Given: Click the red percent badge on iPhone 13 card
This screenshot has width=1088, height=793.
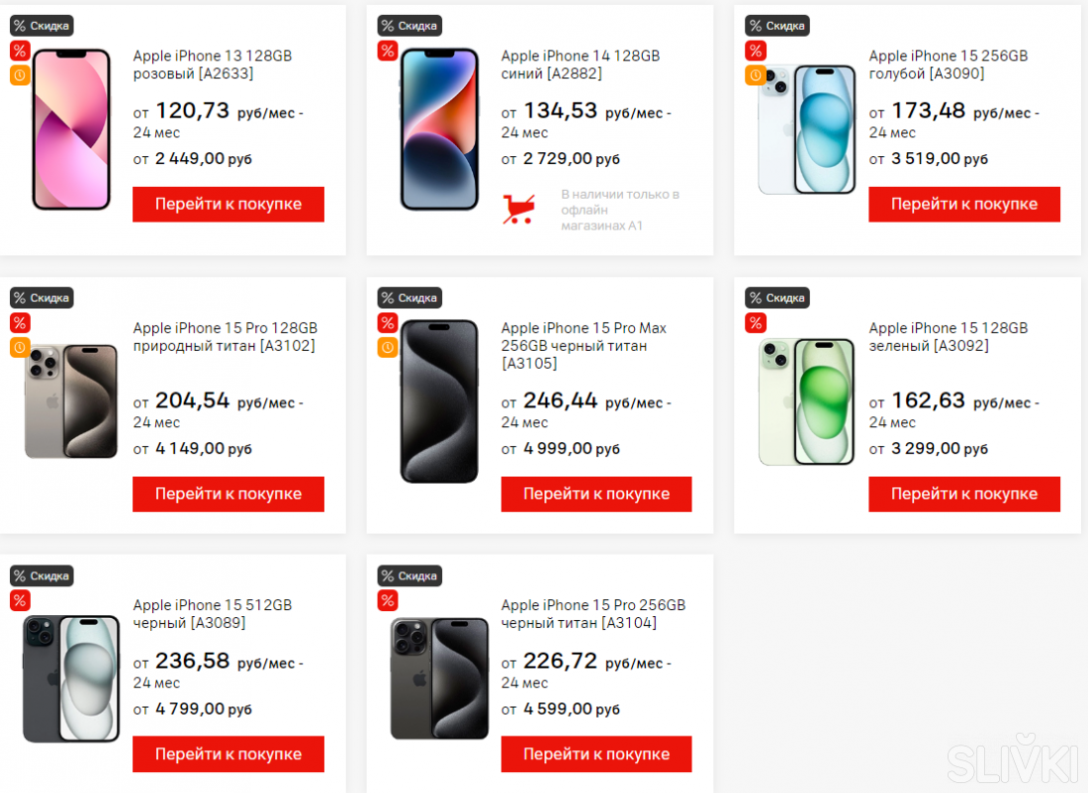Looking at the screenshot, I should [20, 50].
